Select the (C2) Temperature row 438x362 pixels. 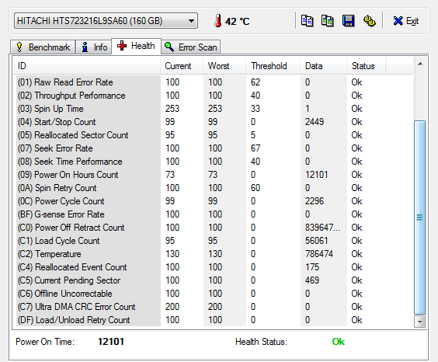(x=213, y=254)
